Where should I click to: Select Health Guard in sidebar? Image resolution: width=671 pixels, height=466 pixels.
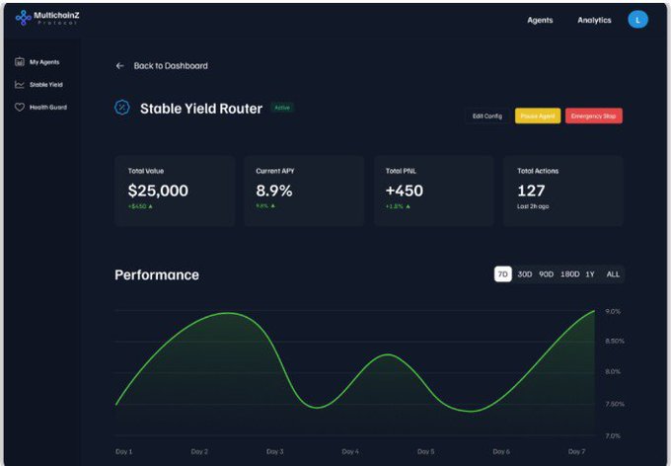pyautogui.click(x=48, y=108)
